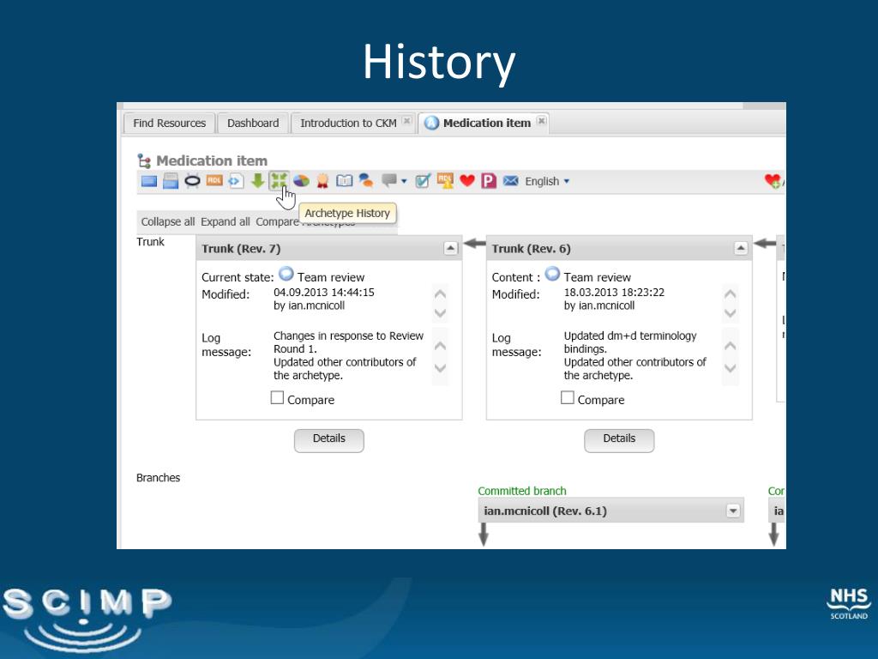878x659 pixels.
Task: Click the award rosette icon
Action: click(x=322, y=181)
